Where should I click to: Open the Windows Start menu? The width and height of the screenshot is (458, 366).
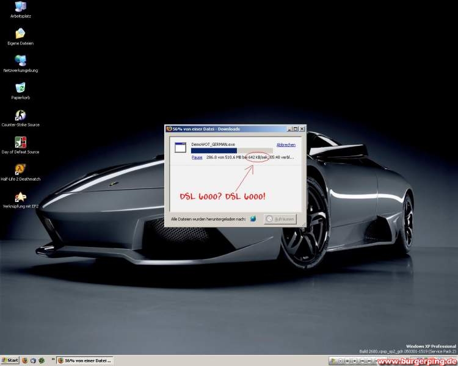click(10, 361)
